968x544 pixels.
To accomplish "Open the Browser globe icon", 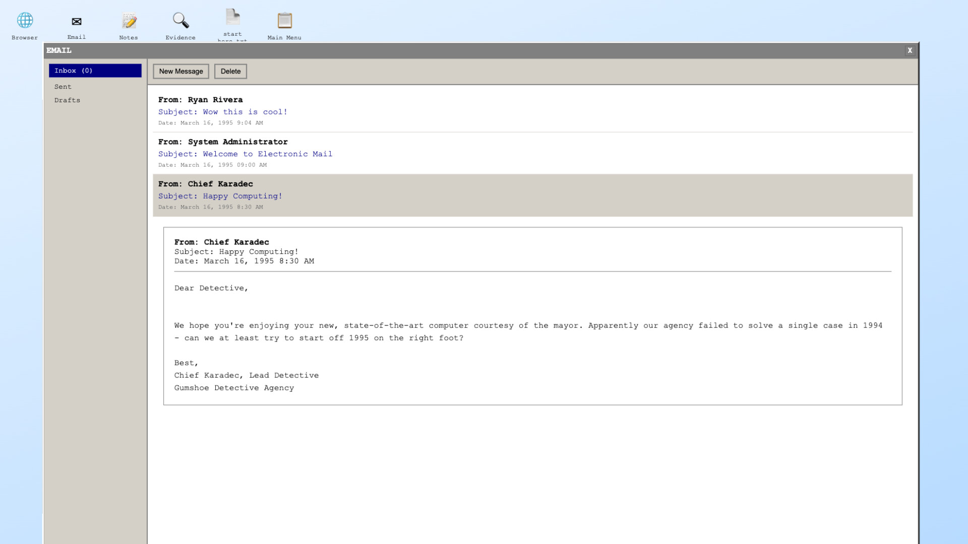I will pyautogui.click(x=25, y=21).
